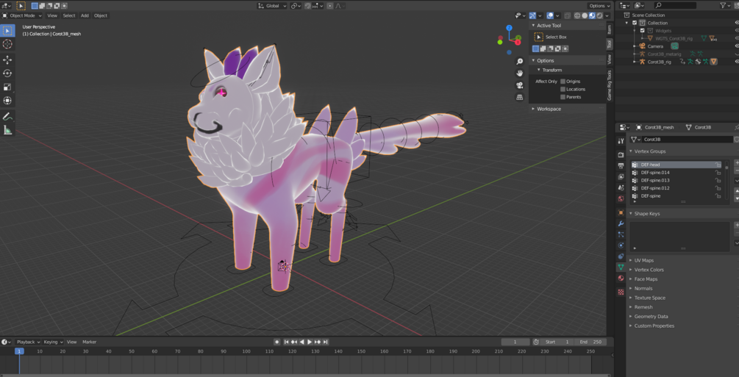Open the World properties tab icon

coord(621,198)
